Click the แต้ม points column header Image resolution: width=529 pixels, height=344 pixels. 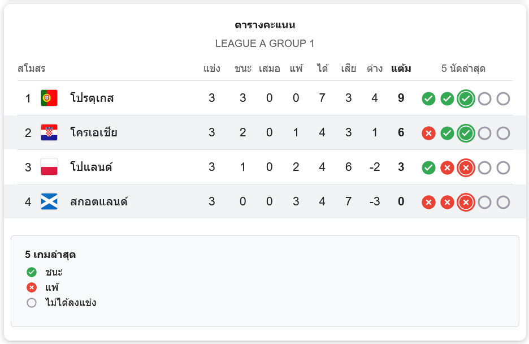[401, 69]
